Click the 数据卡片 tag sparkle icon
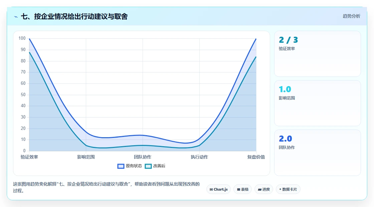 click(280, 189)
